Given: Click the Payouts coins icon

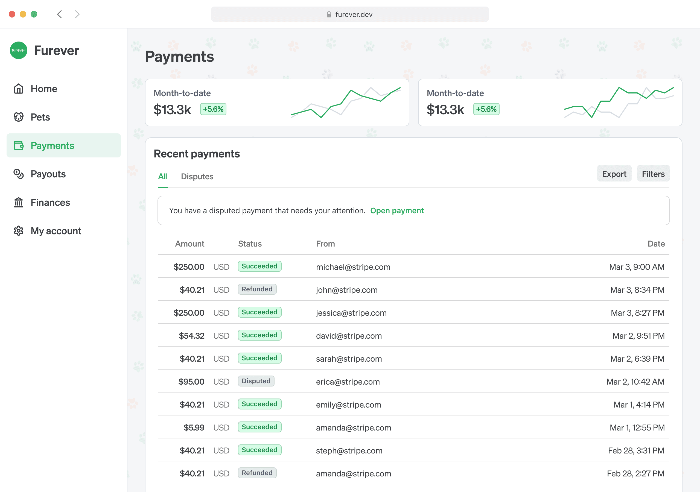Looking at the screenshot, I should [18, 174].
